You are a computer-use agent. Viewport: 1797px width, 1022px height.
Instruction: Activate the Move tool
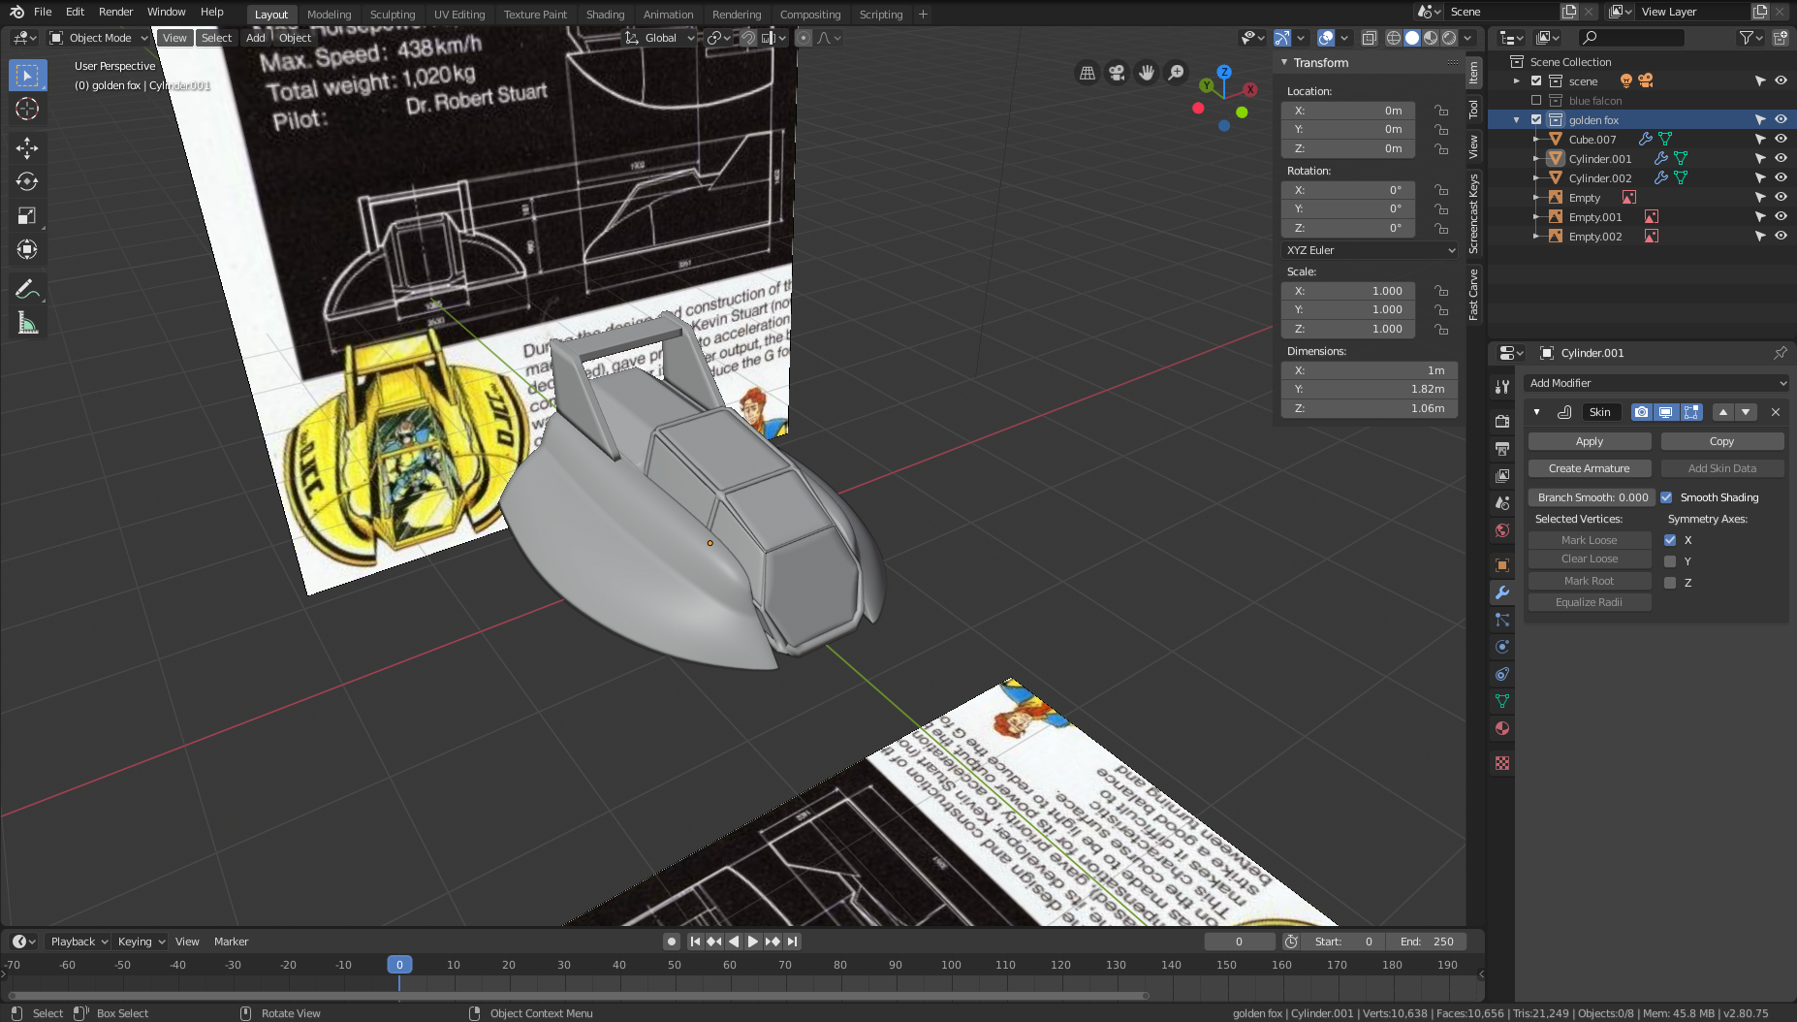point(27,147)
